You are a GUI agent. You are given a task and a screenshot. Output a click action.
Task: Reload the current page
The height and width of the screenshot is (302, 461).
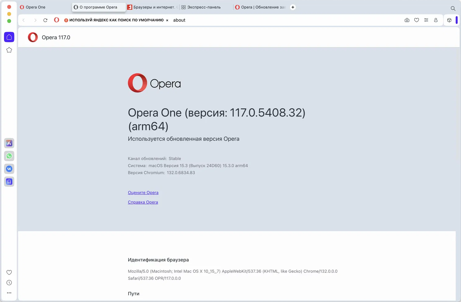click(x=45, y=20)
